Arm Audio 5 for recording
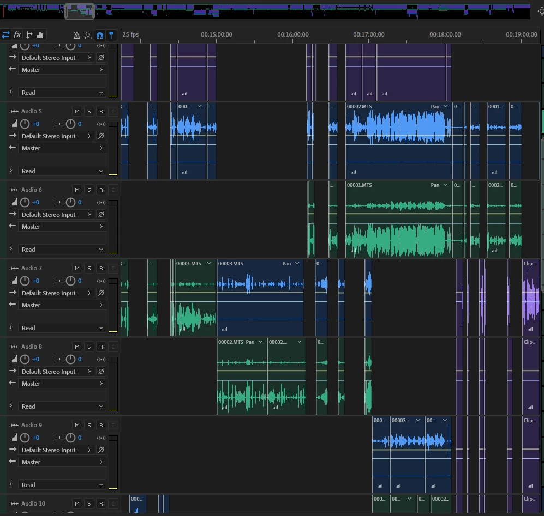The width and height of the screenshot is (544, 516). click(x=101, y=111)
